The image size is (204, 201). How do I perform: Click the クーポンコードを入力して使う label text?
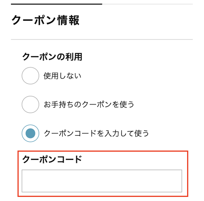coord(96,133)
